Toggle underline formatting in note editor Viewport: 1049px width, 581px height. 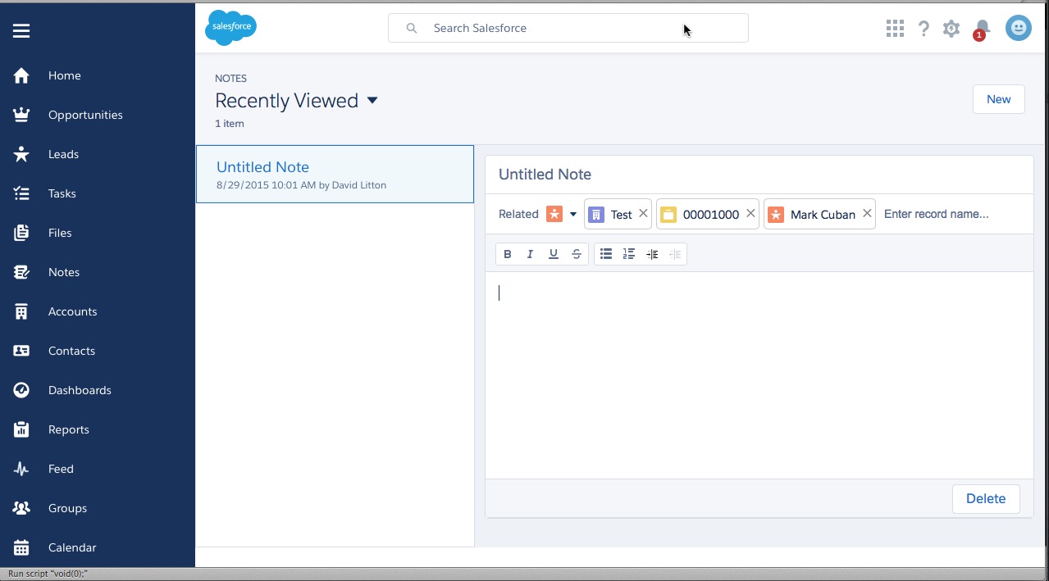554,254
